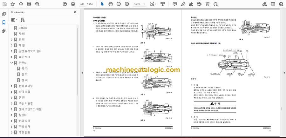
Task: Open the bookmark options menu
Action: (x=14, y=20)
